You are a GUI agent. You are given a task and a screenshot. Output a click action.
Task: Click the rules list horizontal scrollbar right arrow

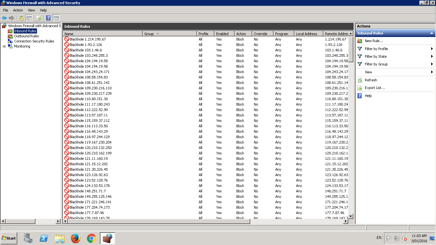pos(345,221)
